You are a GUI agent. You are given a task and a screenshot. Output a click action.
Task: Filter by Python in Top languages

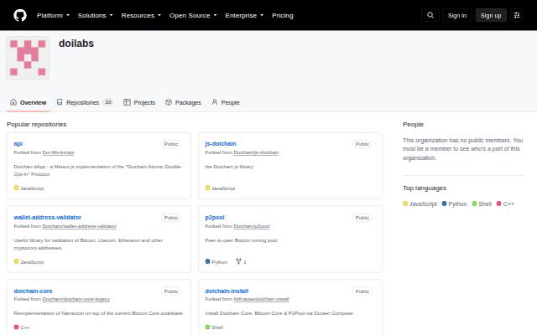[454, 204]
